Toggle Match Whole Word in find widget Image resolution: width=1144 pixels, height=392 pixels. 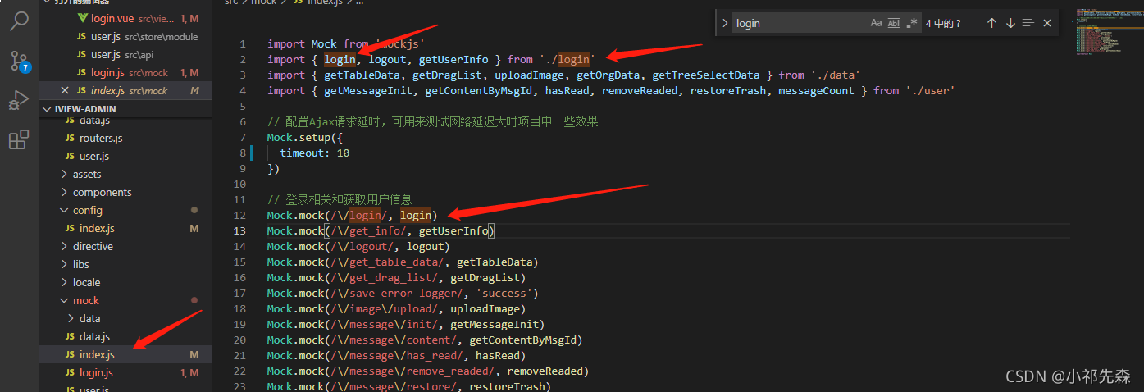(x=894, y=23)
